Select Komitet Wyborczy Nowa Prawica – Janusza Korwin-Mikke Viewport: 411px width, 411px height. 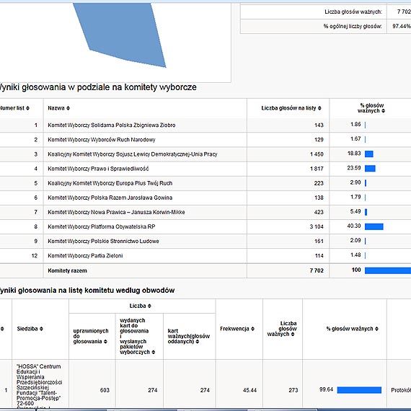pos(116,212)
